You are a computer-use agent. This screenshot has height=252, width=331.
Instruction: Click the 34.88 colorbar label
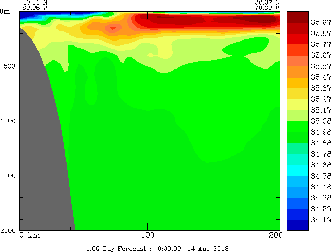(x=320, y=143)
